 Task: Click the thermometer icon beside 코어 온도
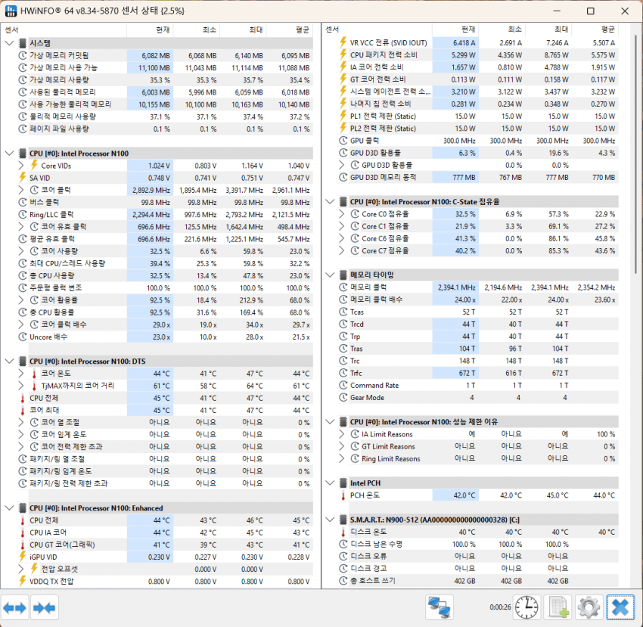click(x=33, y=374)
